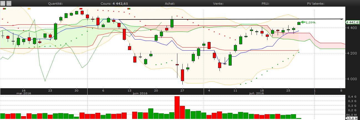Screen dimensions: 360x120
Task: Click the tallest red volume bar
Action: pyautogui.click(x=177, y=107)
